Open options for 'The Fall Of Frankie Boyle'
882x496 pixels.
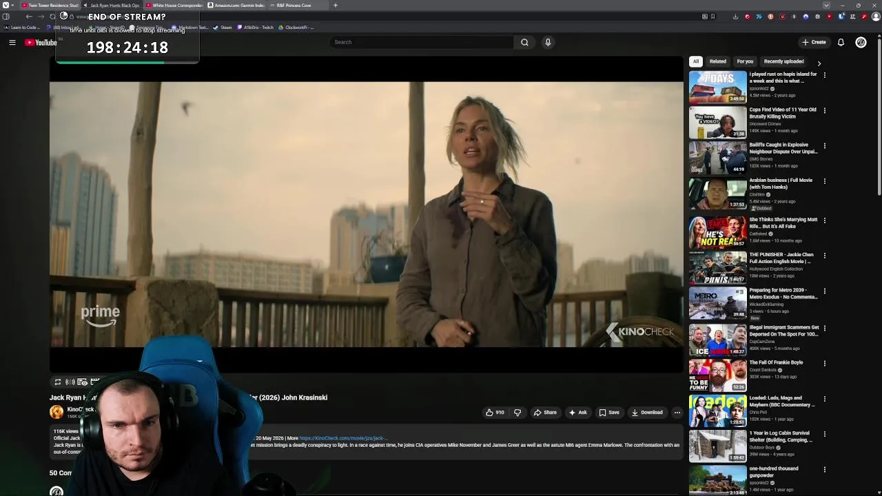825,363
